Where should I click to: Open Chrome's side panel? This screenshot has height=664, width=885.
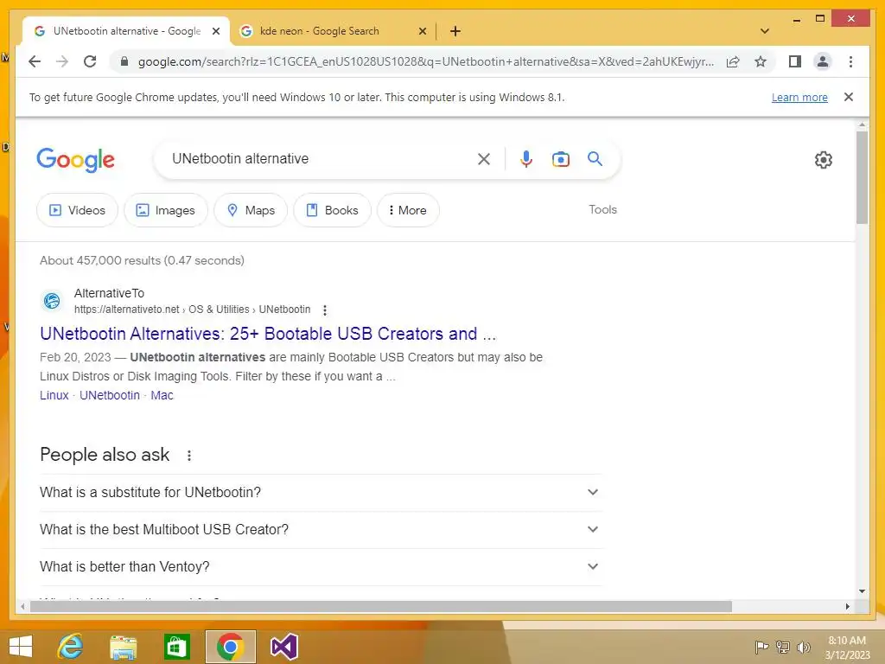coord(795,61)
